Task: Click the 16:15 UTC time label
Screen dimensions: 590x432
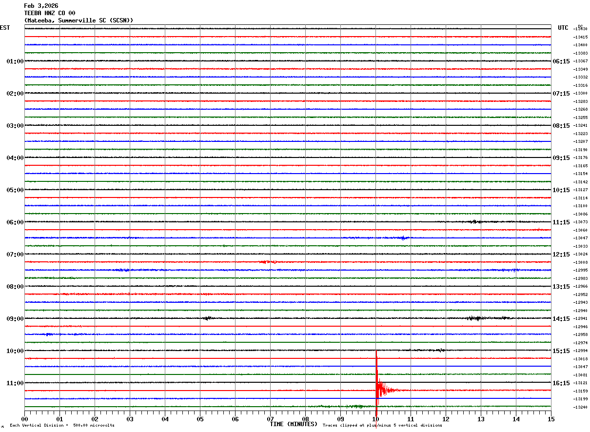Action: click(561, 383)
